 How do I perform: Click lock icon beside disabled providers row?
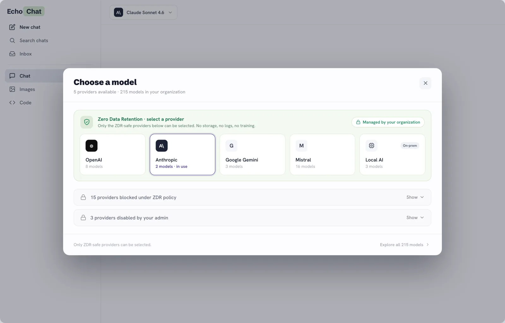coord(83,218)
